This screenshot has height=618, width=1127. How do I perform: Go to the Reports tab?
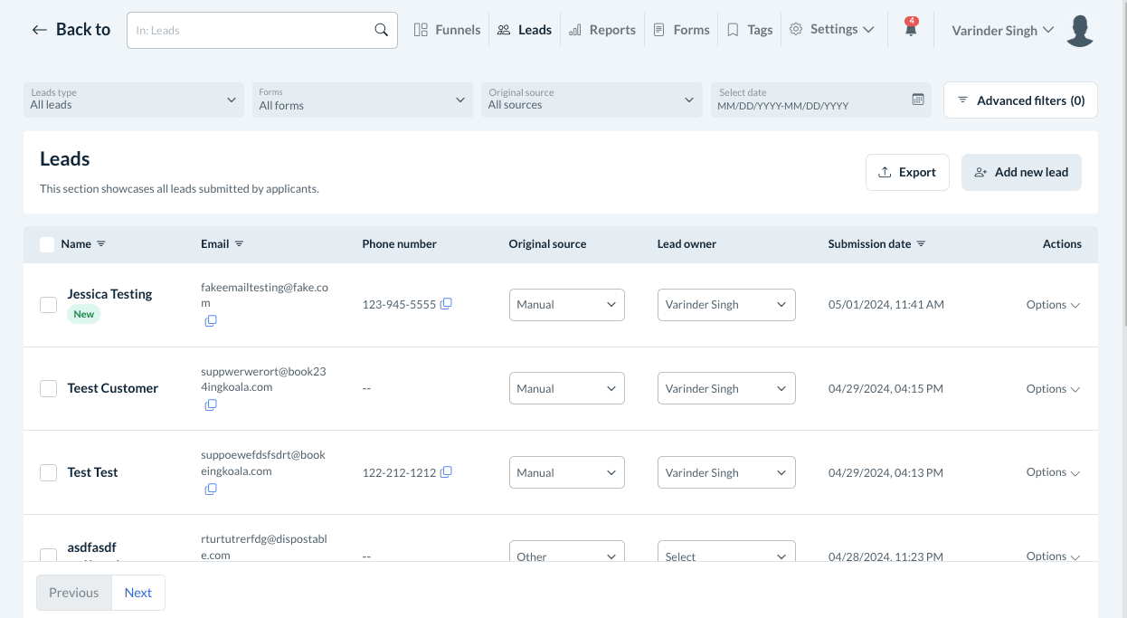pos(602,30)
